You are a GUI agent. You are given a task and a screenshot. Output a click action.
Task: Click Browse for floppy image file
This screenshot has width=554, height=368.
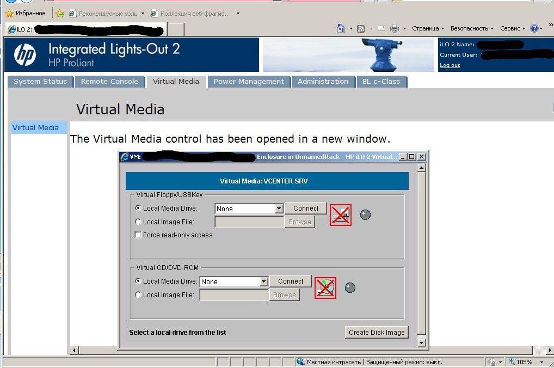300,222
